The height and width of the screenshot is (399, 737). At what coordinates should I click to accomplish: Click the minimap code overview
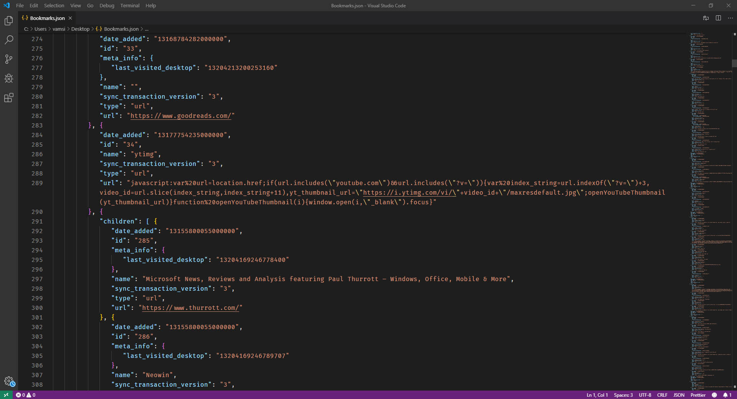click(x=711, y=211)
